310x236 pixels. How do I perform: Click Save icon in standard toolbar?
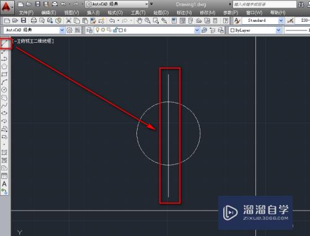(x=24, y=20)
